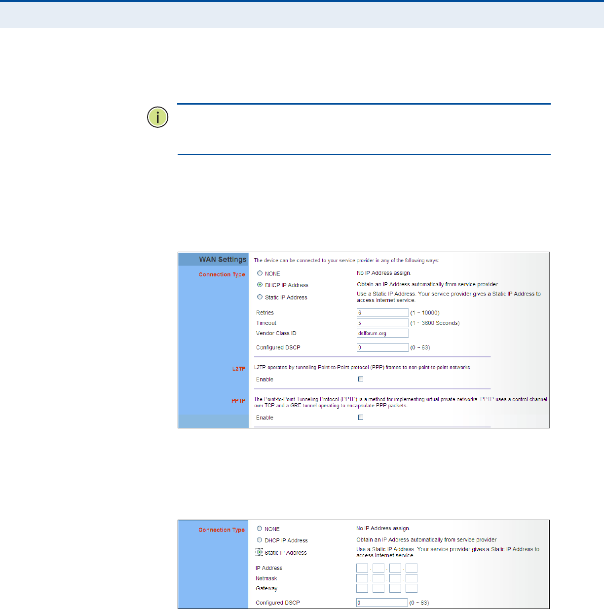Viewport: 604px width, 609px height.
Task: Click the Netmask label
Action: 266,578
